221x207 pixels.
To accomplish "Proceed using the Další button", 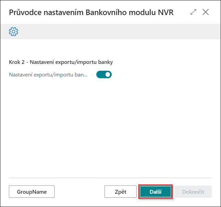I will [155, 192].
